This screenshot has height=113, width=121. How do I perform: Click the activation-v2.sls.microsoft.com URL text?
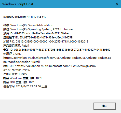click(x=57, y=58)
